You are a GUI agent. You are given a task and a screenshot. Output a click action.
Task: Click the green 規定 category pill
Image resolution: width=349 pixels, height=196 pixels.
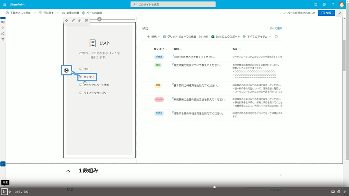tap(158, 65)
